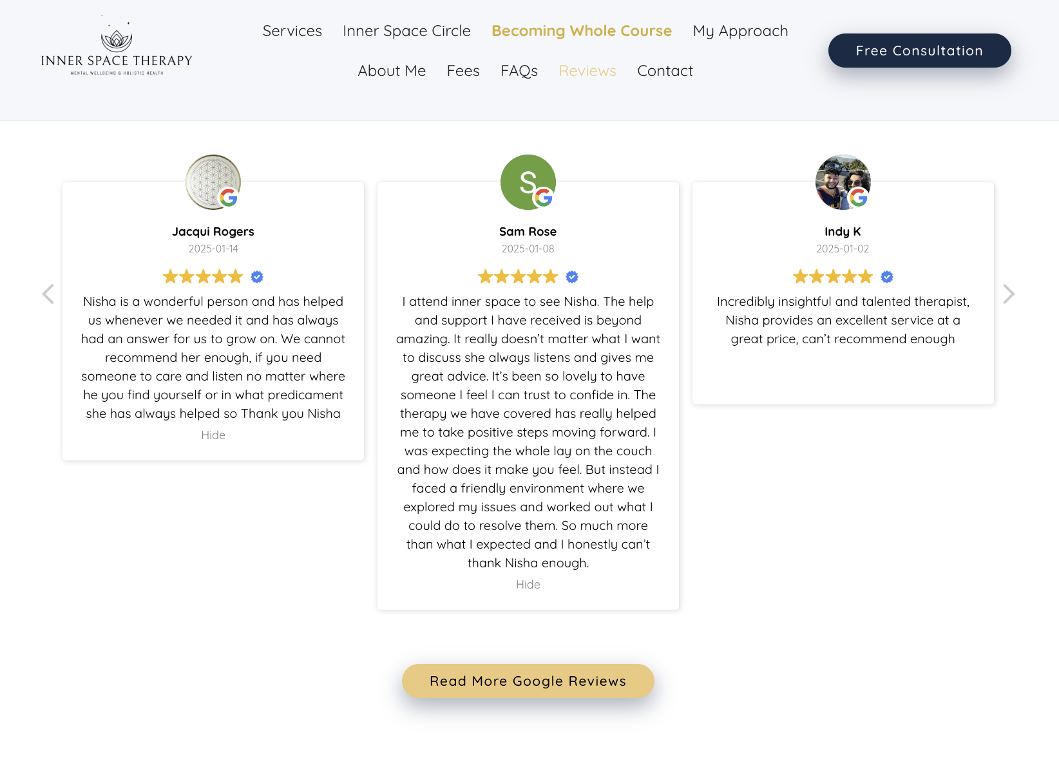Open the Services menu item
Screen dimensions: 1059x765
point(292,31)
